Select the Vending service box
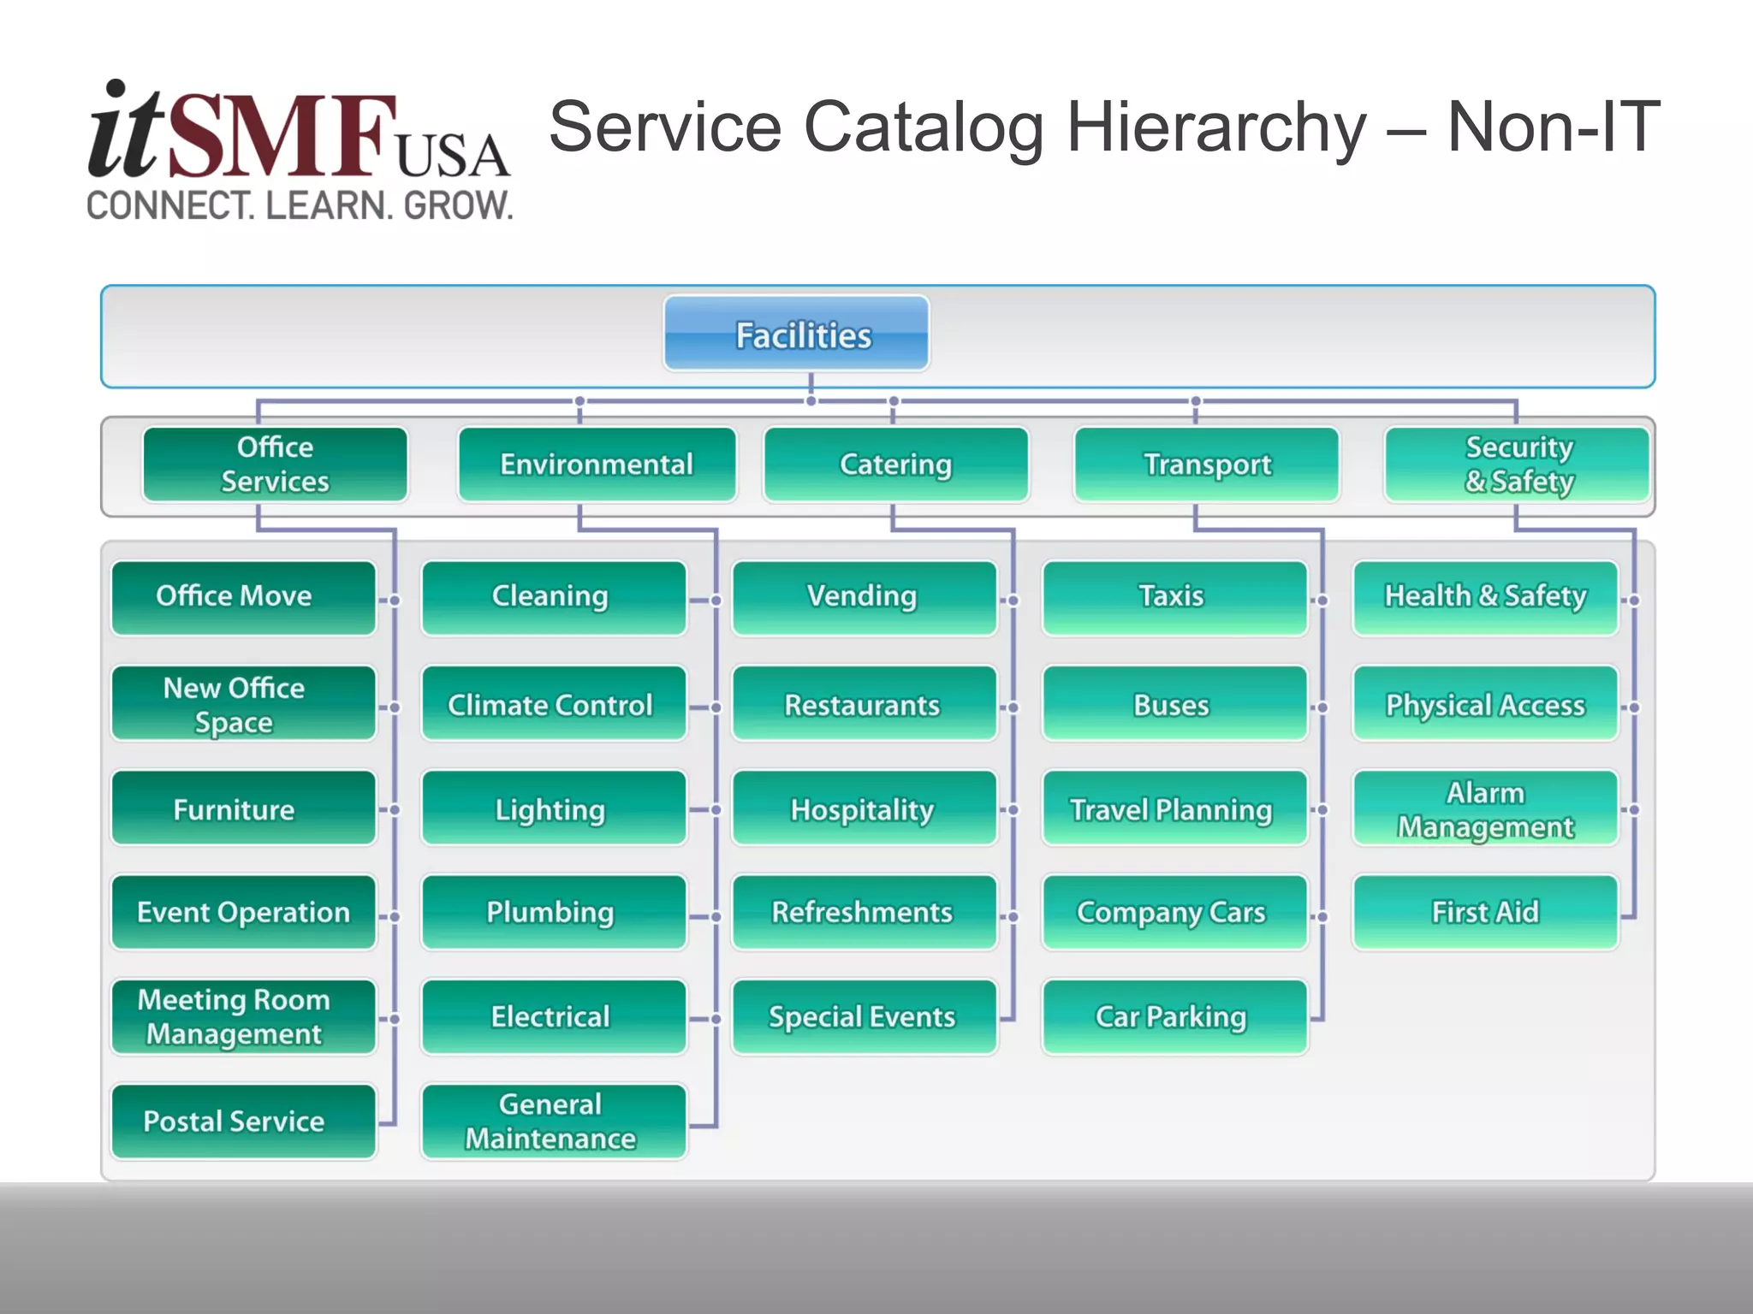Image resolution: width=1753 pixels, height=1314 pixels. [865, 597]
